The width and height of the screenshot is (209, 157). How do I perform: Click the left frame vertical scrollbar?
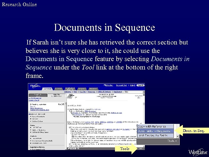coord(65,126)
